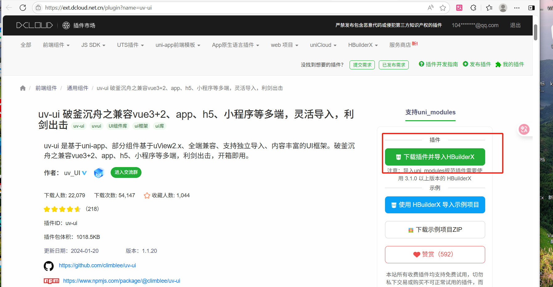Click the npm logo icon
Image resolution: width=553 pixels, height=287 pixels.
click(x=51, y=281)
